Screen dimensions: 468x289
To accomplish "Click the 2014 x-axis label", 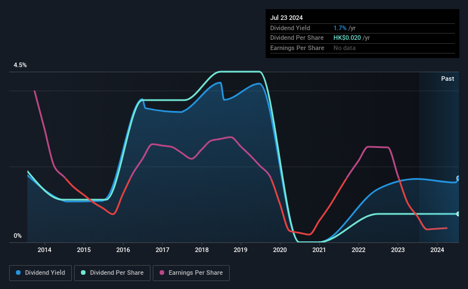I will 44,250.
